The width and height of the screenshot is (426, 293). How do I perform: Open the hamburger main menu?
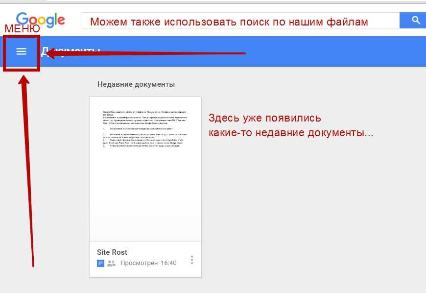pos(21,51)
